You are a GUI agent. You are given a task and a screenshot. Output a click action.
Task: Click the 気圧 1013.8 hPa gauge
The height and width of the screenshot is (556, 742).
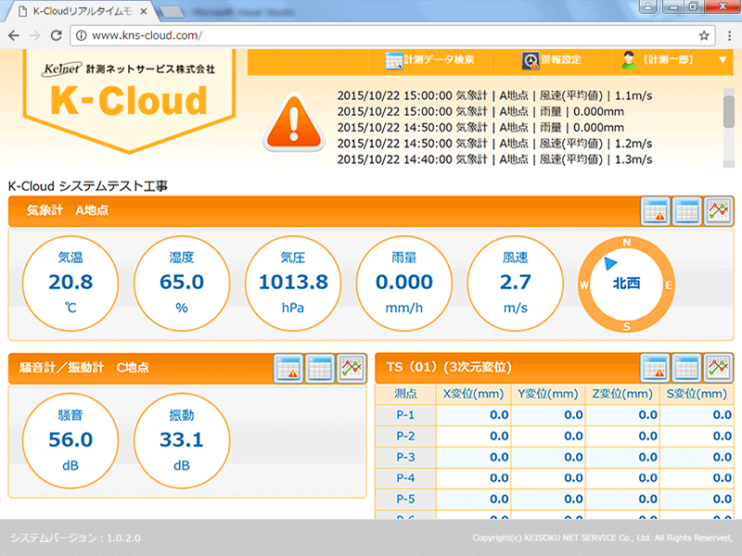(293, 284)
